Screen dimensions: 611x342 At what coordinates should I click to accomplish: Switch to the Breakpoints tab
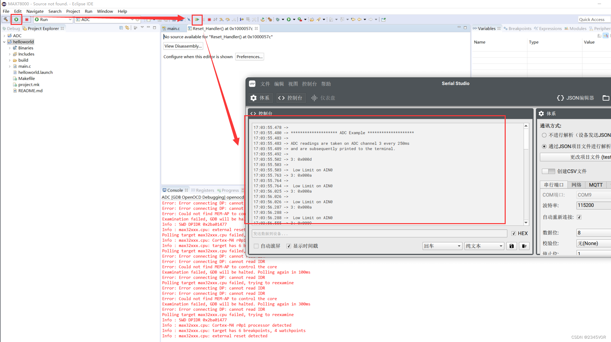click(x=517, y=29)
